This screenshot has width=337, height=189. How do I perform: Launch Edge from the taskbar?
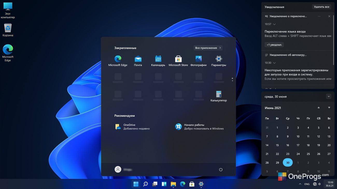click(x=183, y=184)
